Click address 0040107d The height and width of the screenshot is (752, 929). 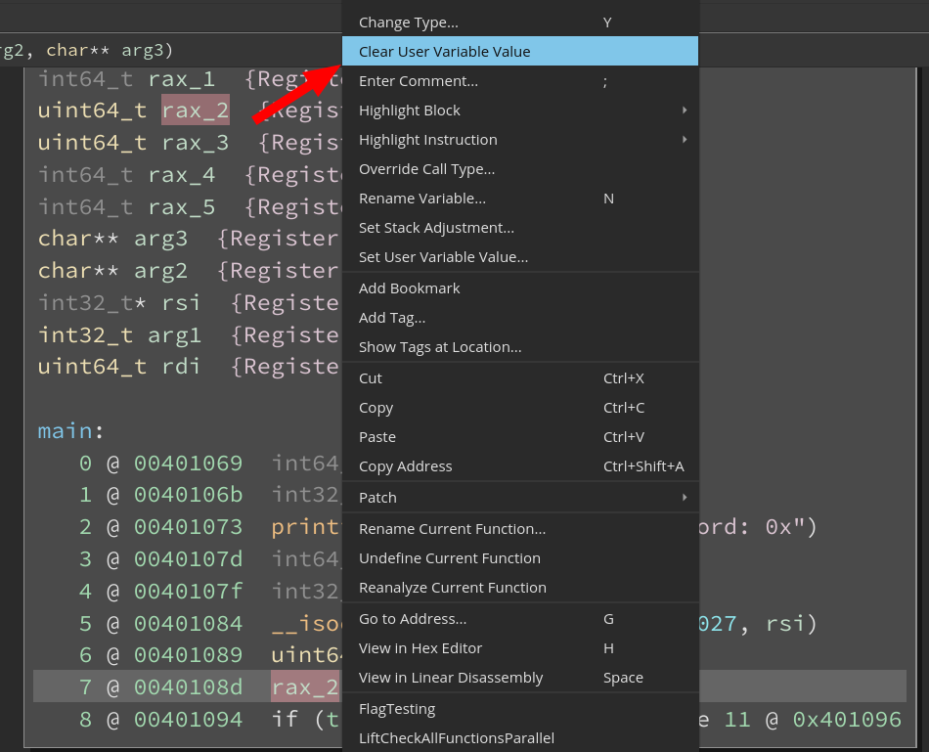189,558
